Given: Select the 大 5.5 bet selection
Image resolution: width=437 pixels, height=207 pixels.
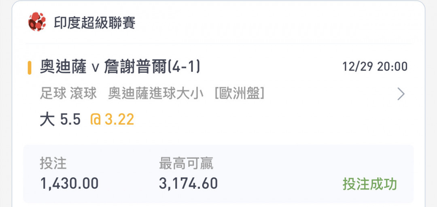Looking at the screenshot, I should (60, 120).
